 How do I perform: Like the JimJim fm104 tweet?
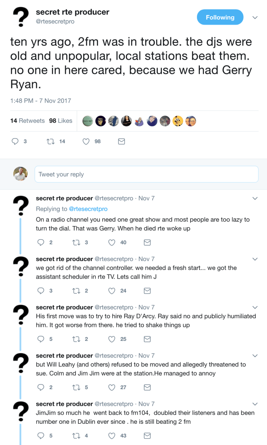(112, 436)
